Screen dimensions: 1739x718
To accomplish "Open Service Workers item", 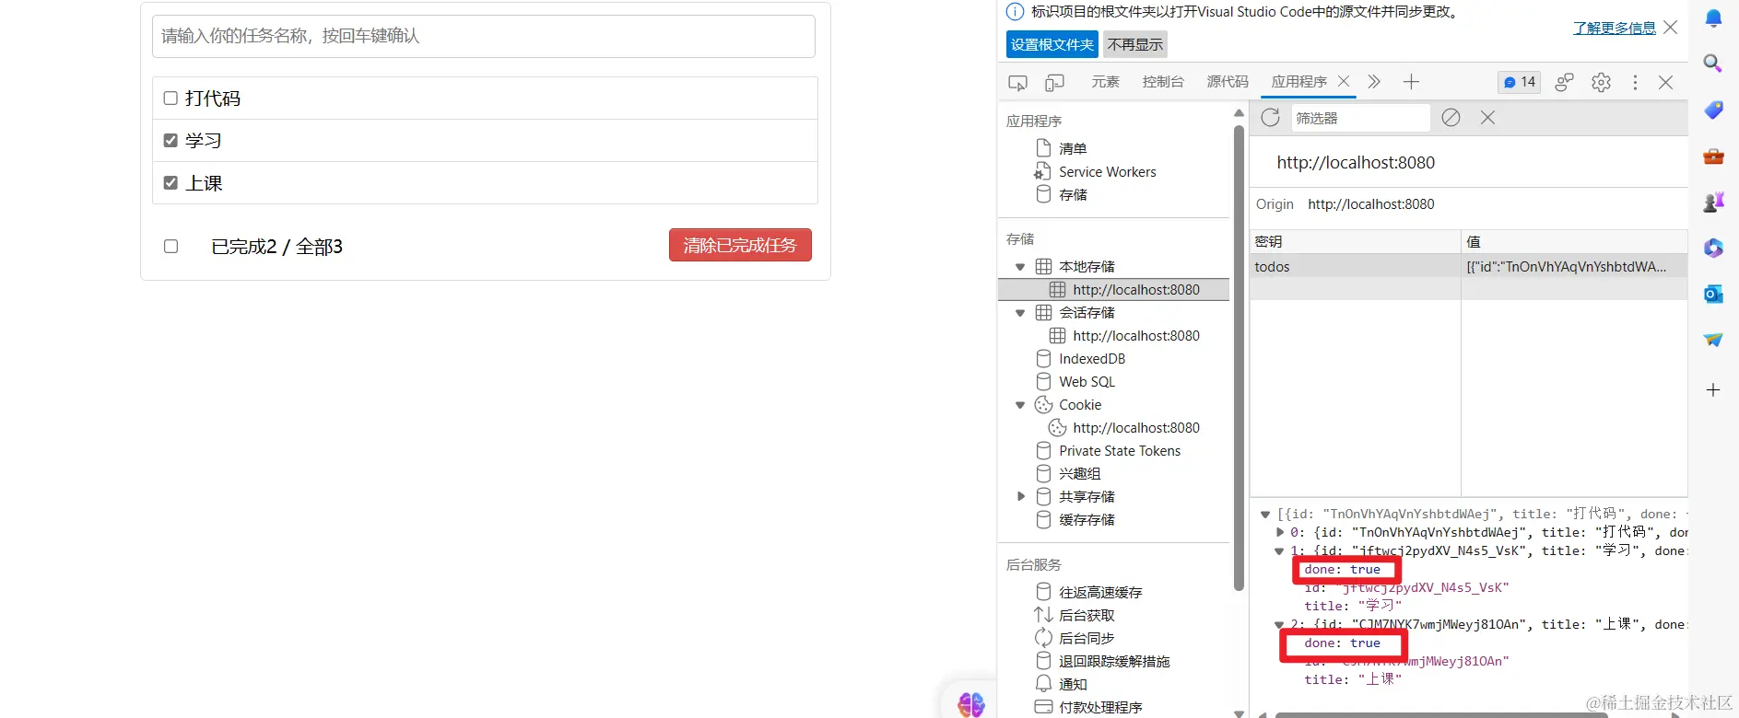I will [1107, 172].
